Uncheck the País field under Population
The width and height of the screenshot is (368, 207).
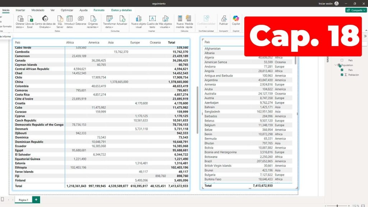pos(342,70)
